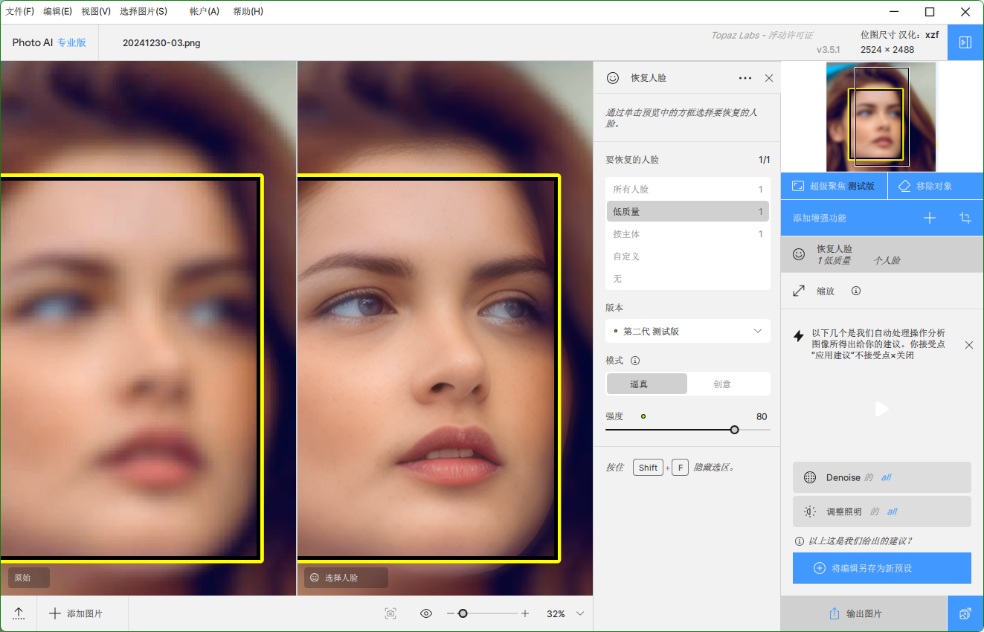Click the Shift key hint

[x=648, y=468]
